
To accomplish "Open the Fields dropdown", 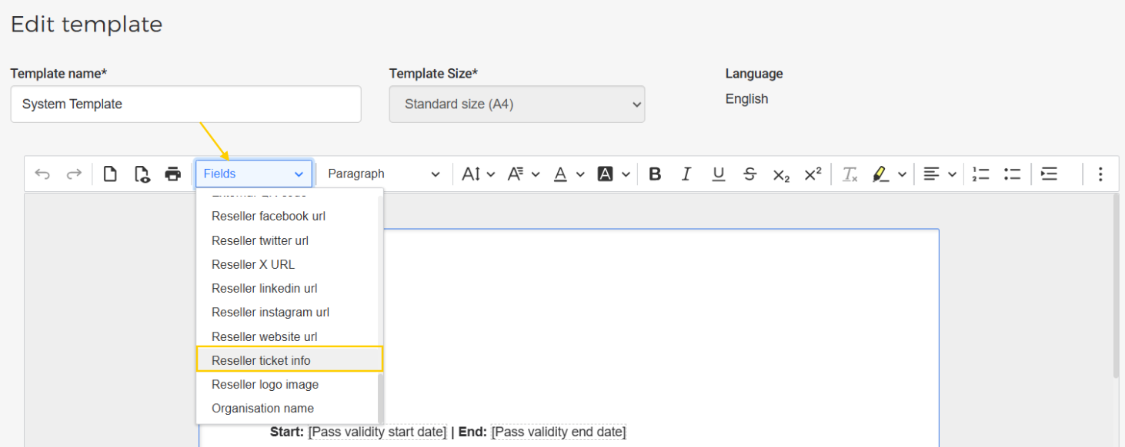I will click(x=254, y=174).
